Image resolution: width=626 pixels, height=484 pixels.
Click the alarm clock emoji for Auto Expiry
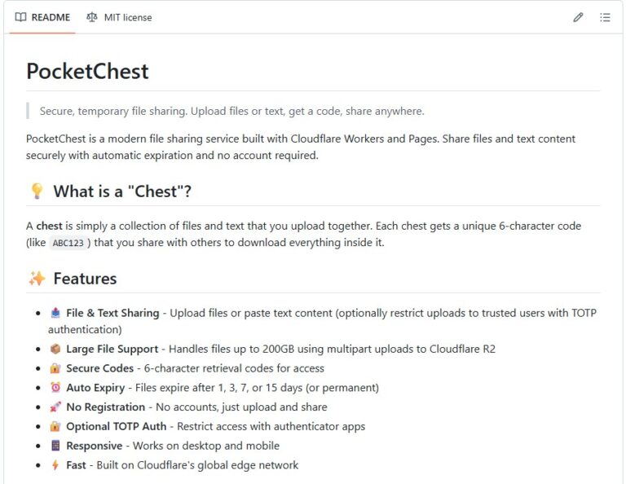tap(55, 387)
